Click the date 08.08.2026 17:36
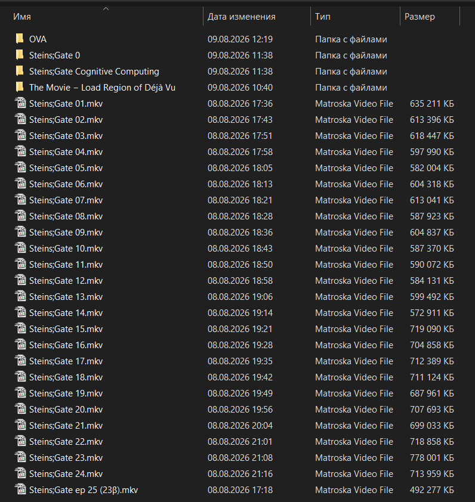Screen dimensions: 475x502 [240, 104]
